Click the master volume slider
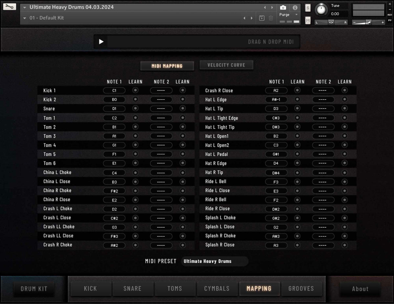The height and width of the screenshot is (304, 394). [x=368, y=22]
